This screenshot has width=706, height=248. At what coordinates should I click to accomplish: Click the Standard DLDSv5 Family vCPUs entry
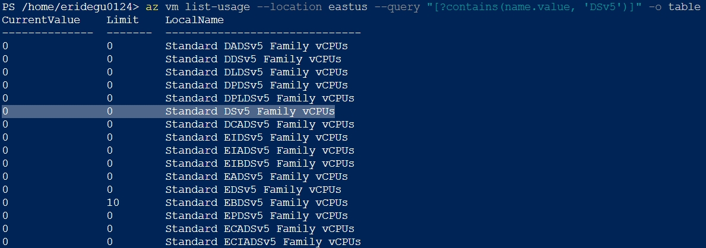256,72
